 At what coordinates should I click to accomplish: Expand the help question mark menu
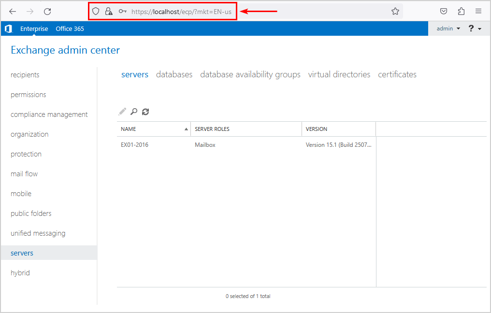coord(475,29)
